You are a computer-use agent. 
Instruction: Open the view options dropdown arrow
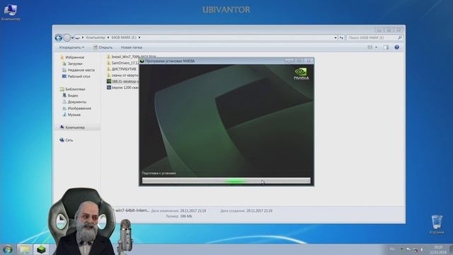pos(376,47)
